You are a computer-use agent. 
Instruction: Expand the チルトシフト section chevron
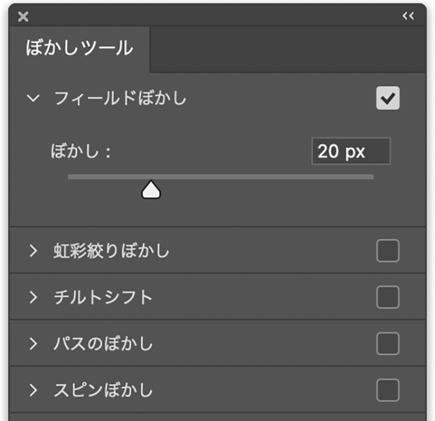pyautogui.click(x=34, y=297)
